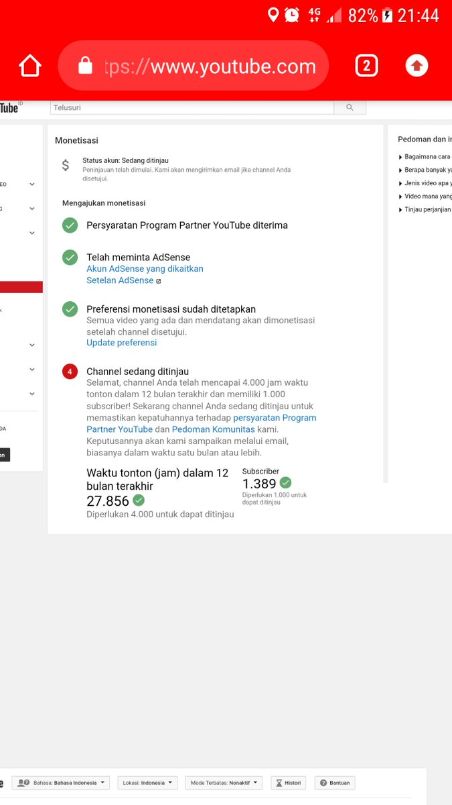The width and height of the screenshot is (452, 805).
Task: Open Akun AdSense yang dikaitkan link
Action: coord(145,268)
